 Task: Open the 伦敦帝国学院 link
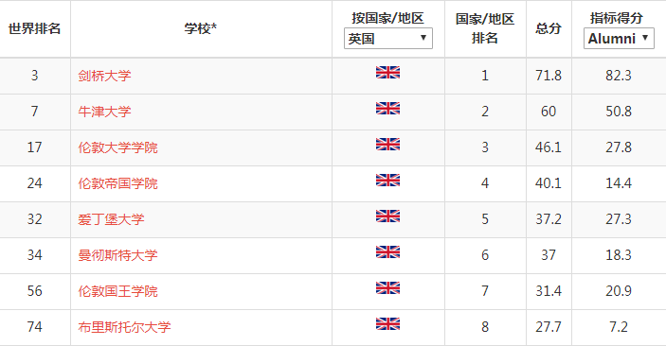click(x=117, y=183)
